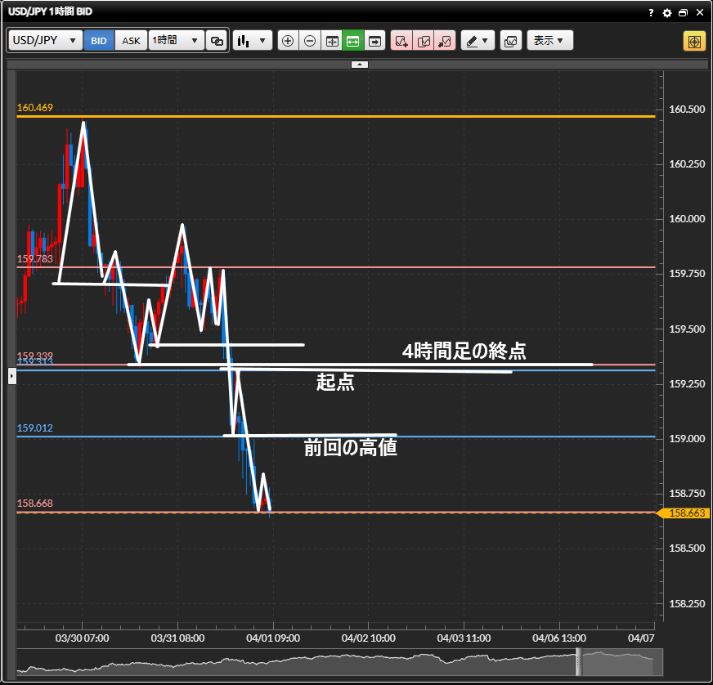Screen dimensions: 713x685
Task: Click the link chart sync icon
Action: [x=217, y=40]
